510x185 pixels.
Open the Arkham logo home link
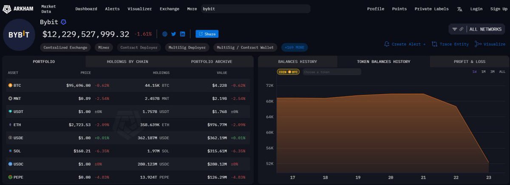pyautogui.click(x=19, y=8)
